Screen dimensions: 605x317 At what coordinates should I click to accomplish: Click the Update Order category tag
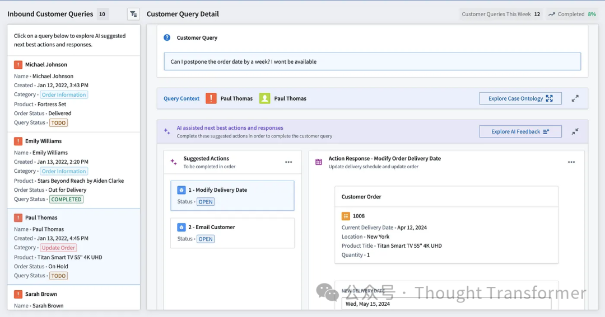coord(58,248)
